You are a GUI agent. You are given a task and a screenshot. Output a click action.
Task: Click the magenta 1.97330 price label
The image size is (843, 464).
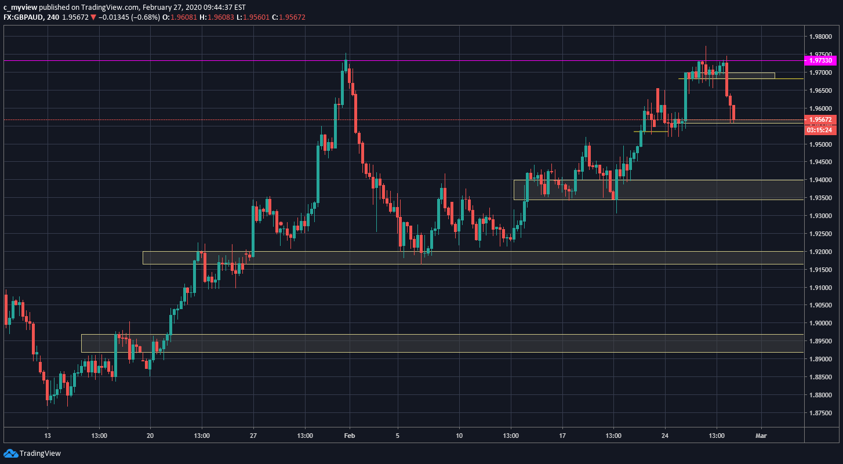coord(820,60)
